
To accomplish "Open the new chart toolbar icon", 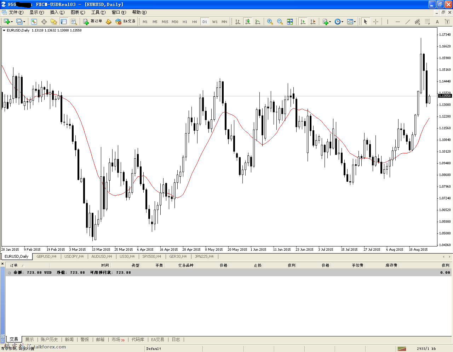I will (6, 22).
